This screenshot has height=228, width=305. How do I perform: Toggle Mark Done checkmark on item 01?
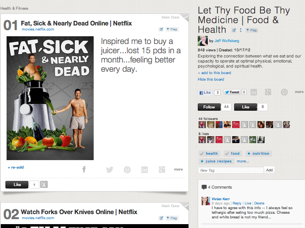pos(186,17)
